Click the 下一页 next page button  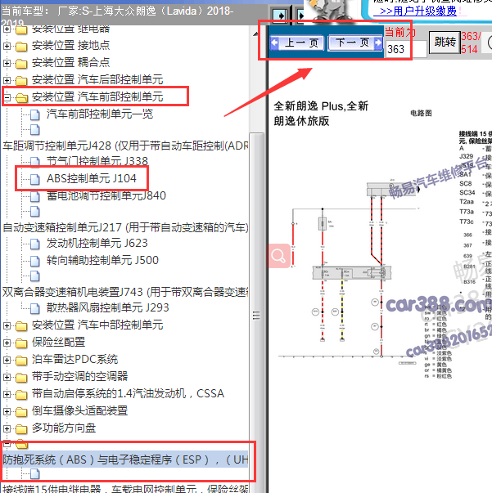tap(353, 43)
